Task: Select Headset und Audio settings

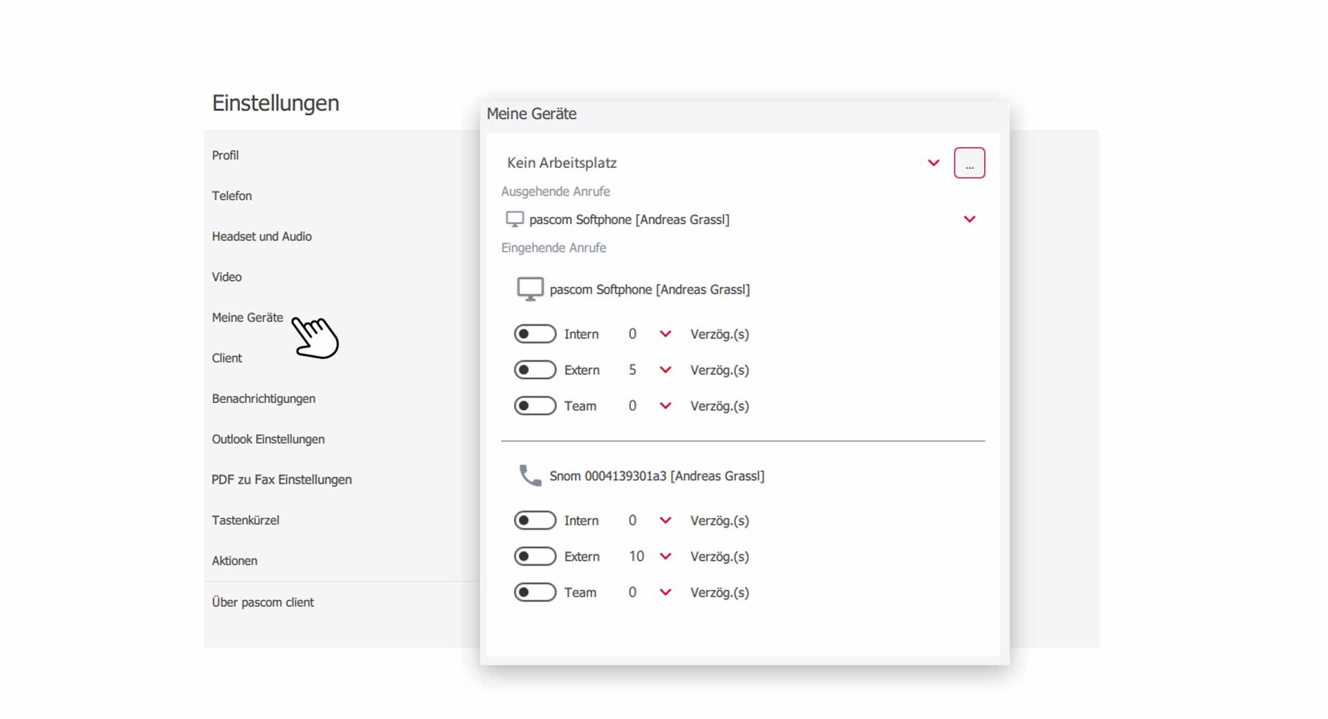Action: click(261, 236)
